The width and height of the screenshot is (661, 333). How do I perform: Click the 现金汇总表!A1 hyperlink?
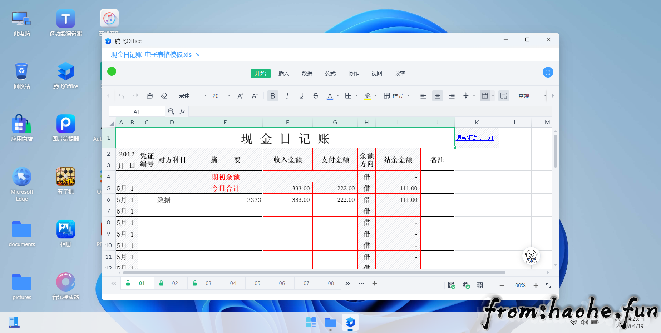pyautogui.click(x=475, y=138)
